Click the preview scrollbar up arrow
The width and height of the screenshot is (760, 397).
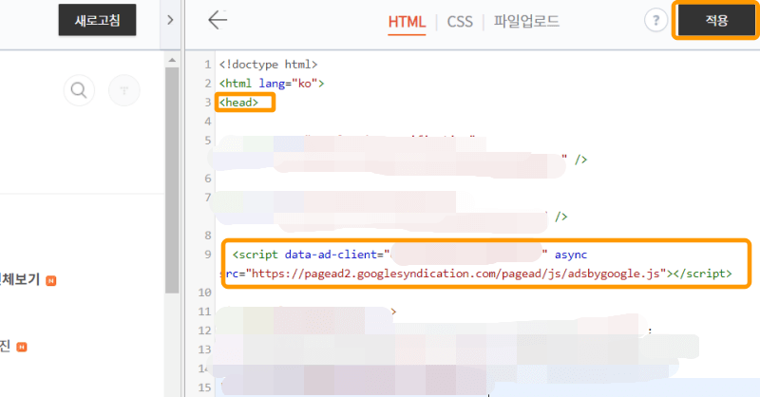172,60
